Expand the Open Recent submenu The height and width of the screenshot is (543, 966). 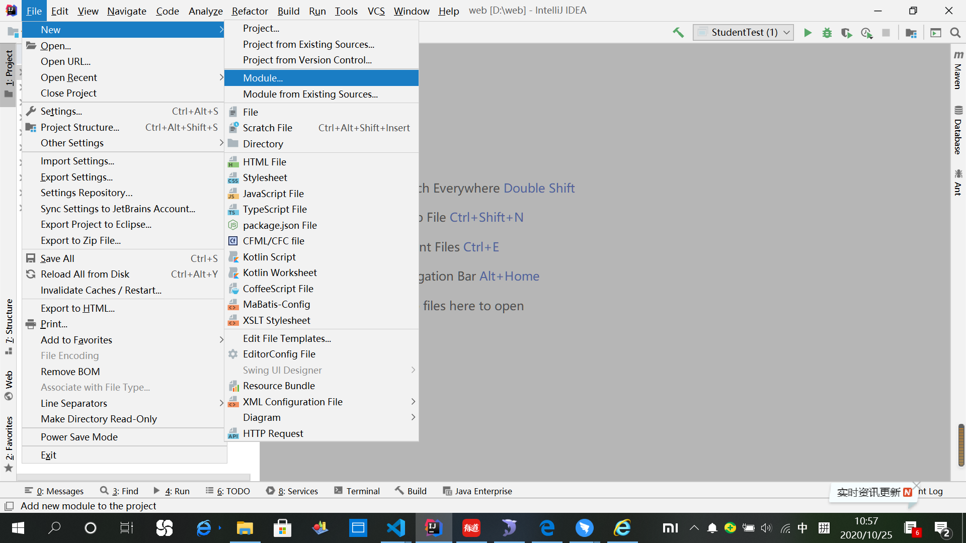(x=69, y=77)
